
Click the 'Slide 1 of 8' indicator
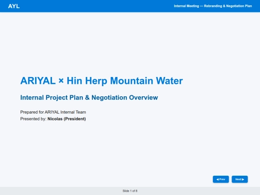(130, 191)
